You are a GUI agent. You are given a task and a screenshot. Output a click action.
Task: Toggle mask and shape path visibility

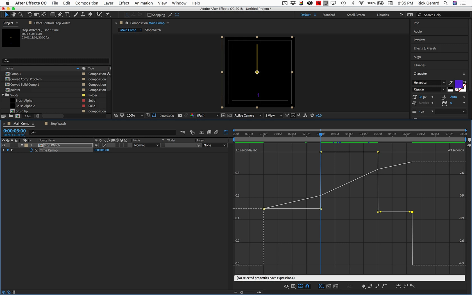pyautogui.click(x=154, y=115)
